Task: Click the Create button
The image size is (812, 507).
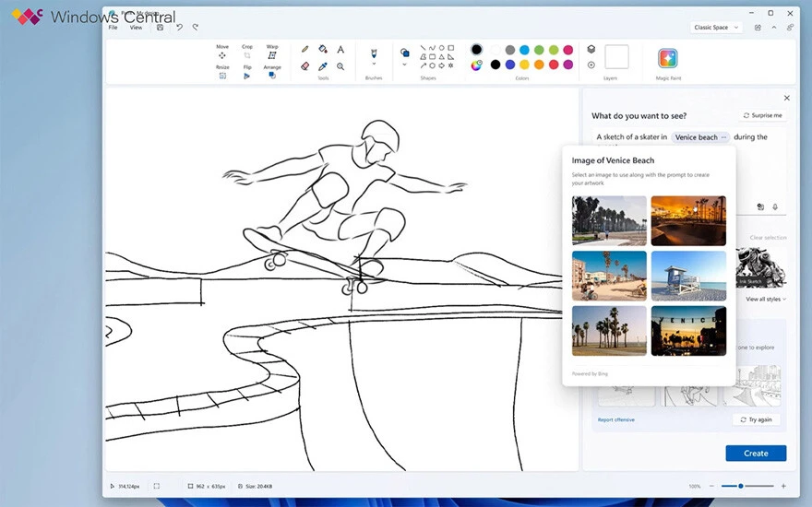Action: pos(756,454)
